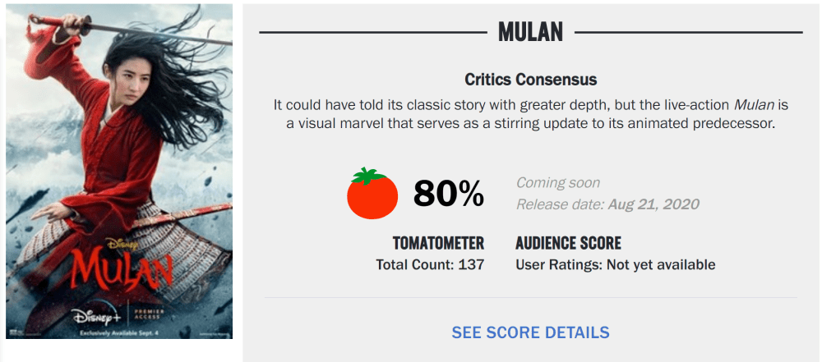Click the critics consensus paragraph text
Screen dimensions: 822x362
coord(530,115)
